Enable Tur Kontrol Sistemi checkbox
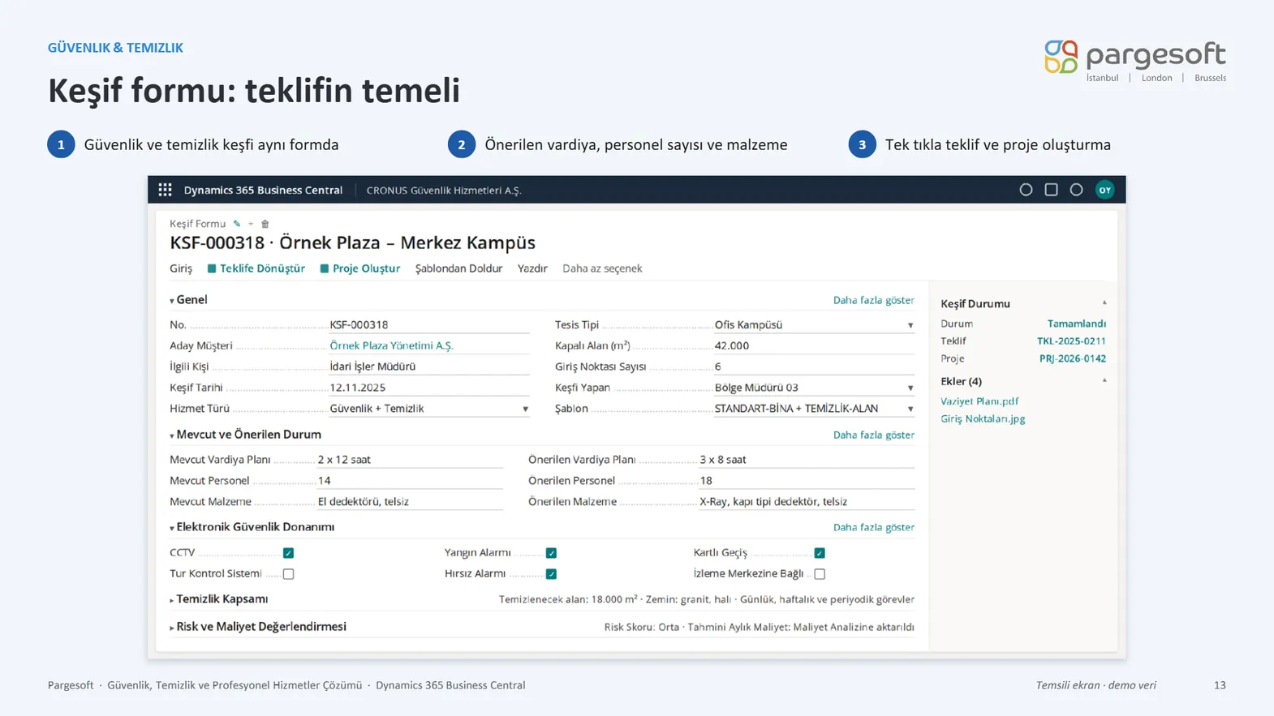The height and width of the screenshot is (716, 1274). point(288,574)
